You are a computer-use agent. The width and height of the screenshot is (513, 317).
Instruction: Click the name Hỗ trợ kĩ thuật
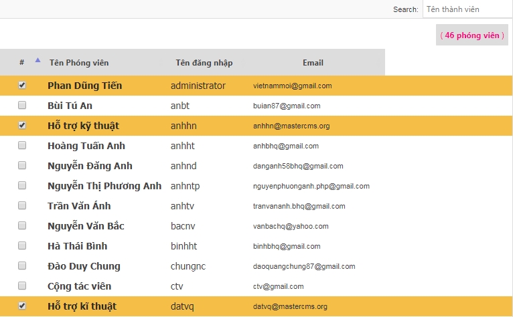pos(82,306)
